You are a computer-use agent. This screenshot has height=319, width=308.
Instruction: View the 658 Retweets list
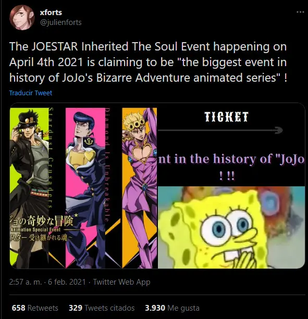(35, 308)
